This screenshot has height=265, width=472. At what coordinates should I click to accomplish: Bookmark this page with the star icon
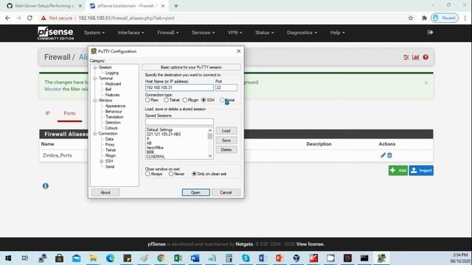click(x=411, y=18)
